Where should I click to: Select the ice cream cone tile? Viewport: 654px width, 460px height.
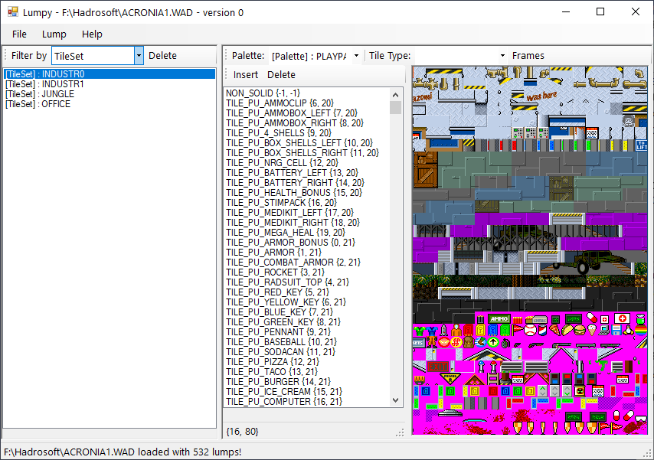592,330
